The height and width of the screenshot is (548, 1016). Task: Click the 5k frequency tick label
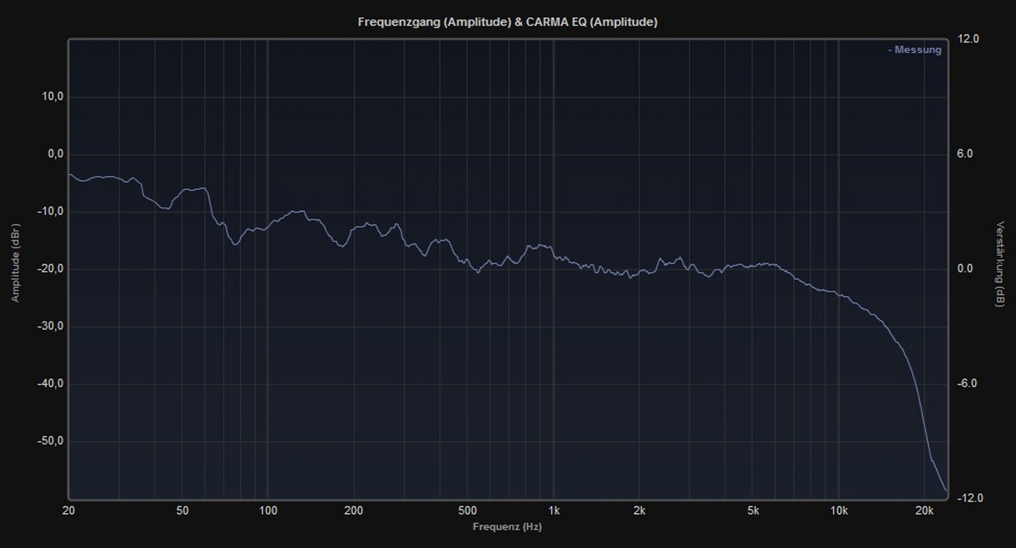tap(753, 511)
